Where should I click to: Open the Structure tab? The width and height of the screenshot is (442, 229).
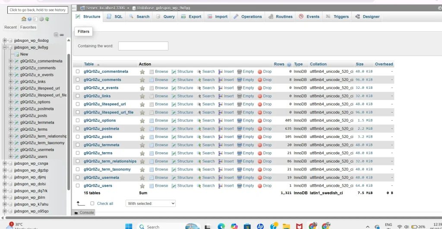click(88, 17)
